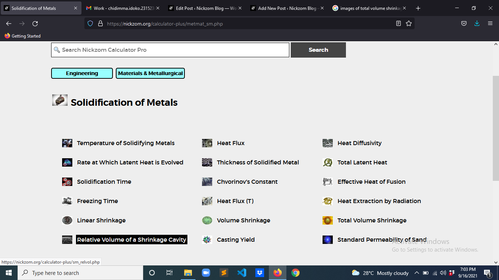Click the Materials & Metallurgical button
Screen dimensions: 499x280
[x=150, y=73]
